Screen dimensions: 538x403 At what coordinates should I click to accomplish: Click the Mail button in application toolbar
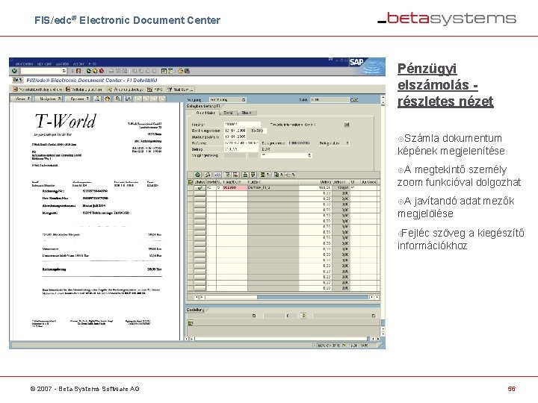[x=181, y=89]
